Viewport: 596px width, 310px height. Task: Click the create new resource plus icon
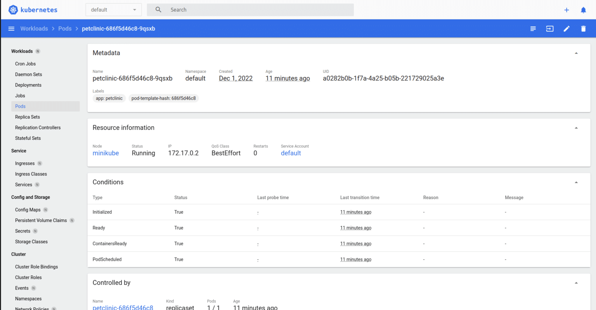(x=567, y=10)
